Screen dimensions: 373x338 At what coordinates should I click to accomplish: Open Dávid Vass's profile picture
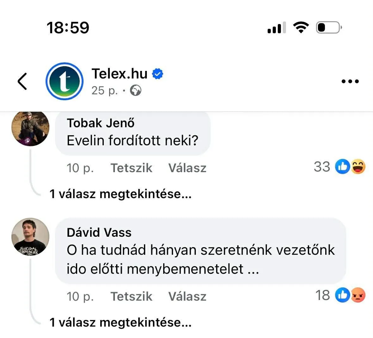[30, 237]
